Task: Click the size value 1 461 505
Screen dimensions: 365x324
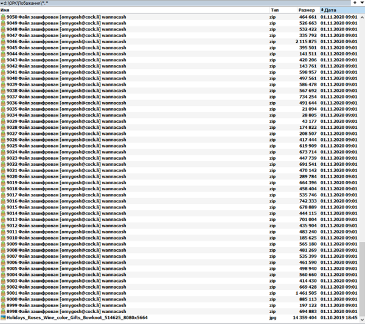Action: (306, 293)
